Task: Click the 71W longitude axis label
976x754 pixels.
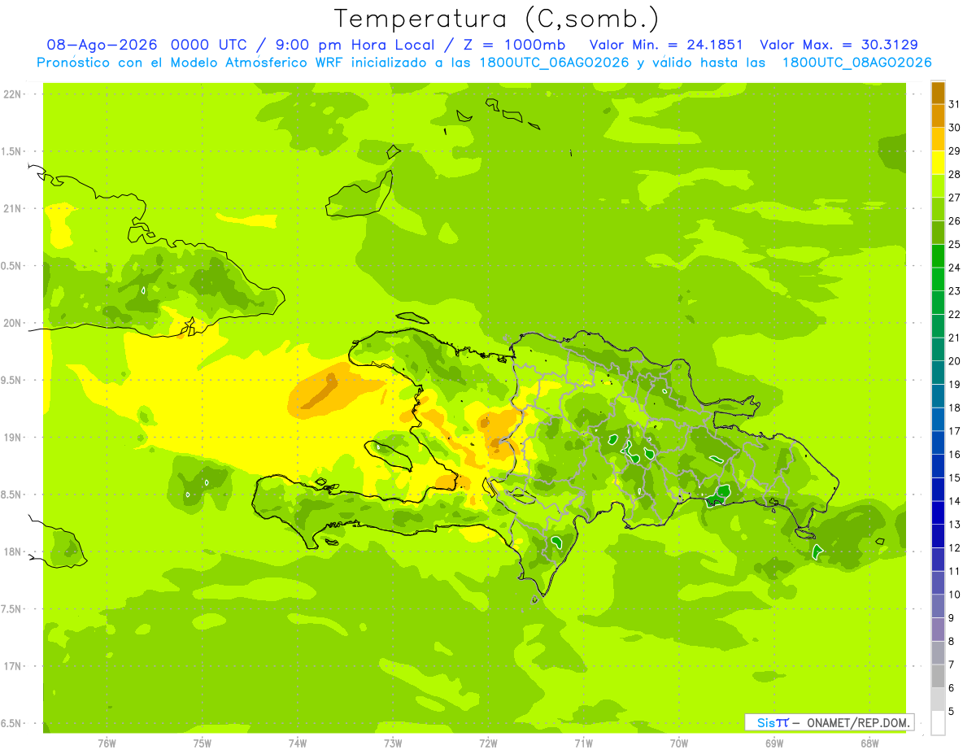Action: coord(583,743)
